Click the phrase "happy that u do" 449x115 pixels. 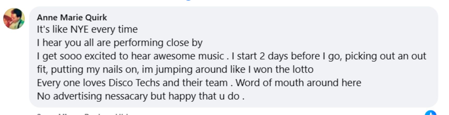pyautogui.click(x=204, y=96)
